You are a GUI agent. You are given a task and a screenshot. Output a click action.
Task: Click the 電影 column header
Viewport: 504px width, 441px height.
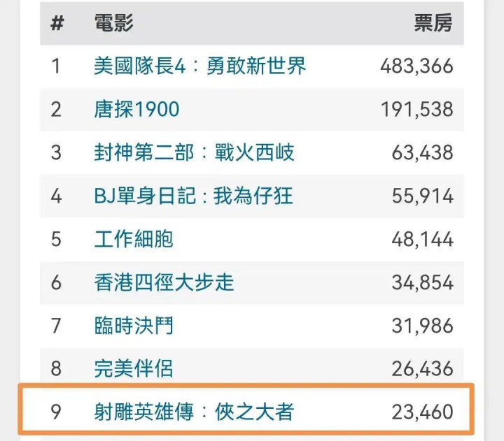[114, 23]
